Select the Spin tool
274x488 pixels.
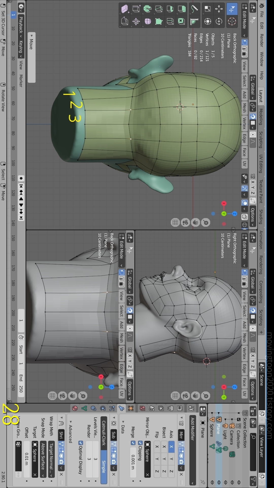pos(147,9)
